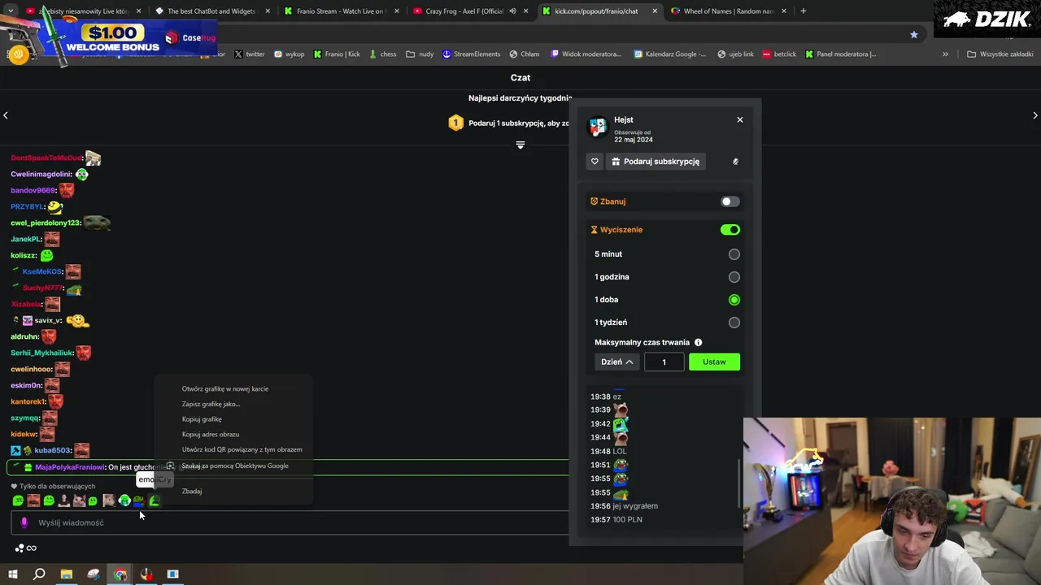This screenshot has width=1041, height=585.
Task: Select the 5 minut timeout option
Action: coord(734,254)
